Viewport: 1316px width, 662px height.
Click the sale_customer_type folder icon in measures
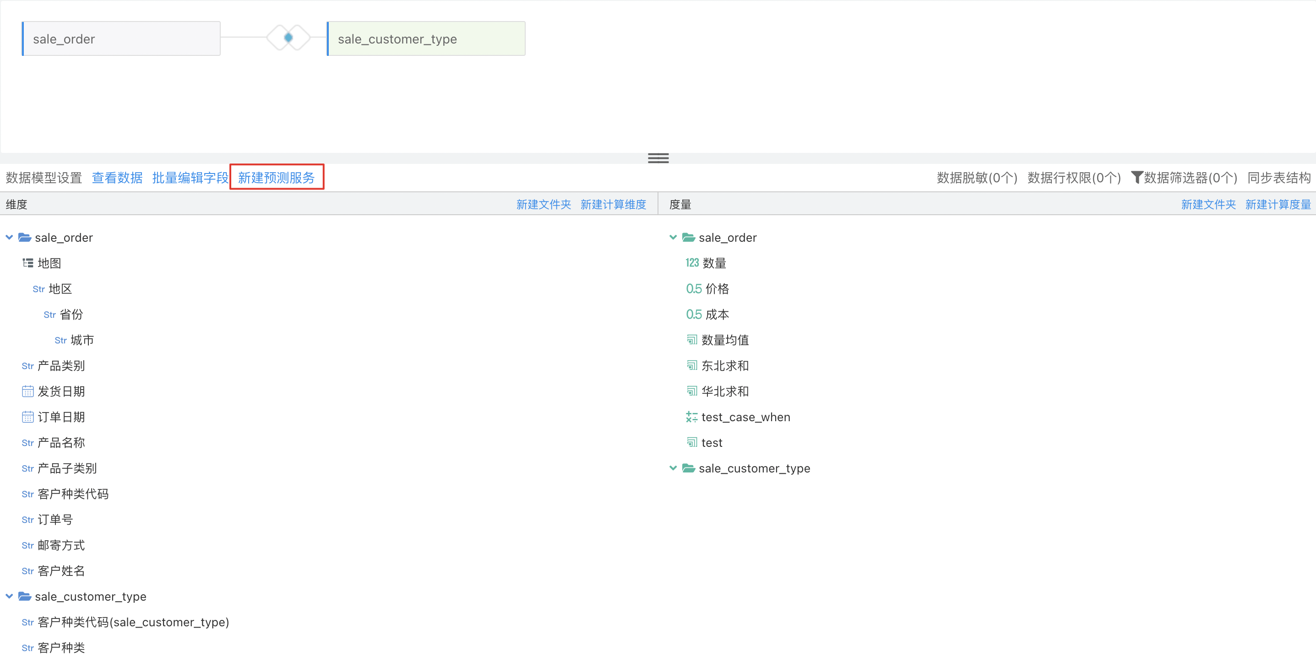coord(689,468)
